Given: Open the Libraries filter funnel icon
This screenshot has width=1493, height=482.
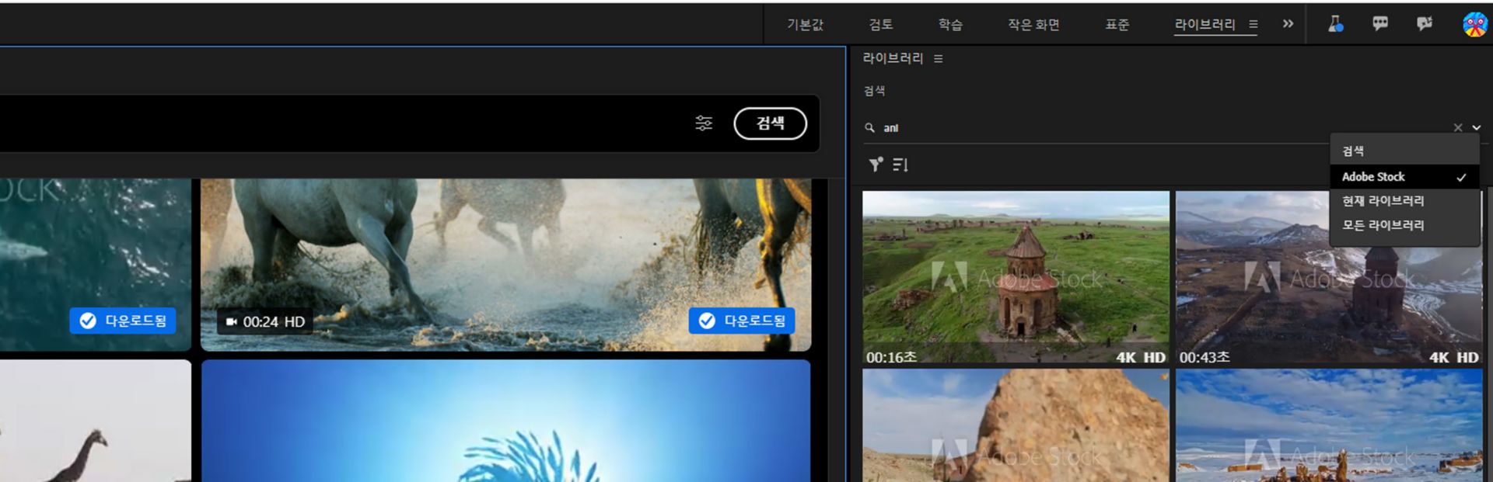Looking at the screenshot, I should point(876,165).
